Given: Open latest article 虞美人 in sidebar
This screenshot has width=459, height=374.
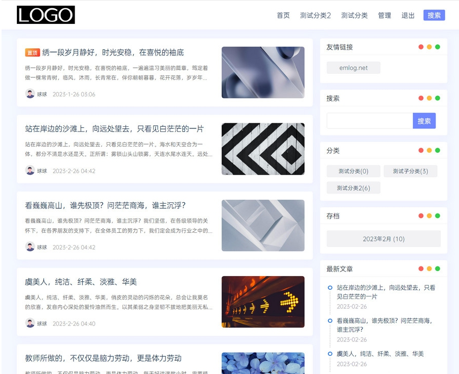Looking at the screenshot, I should coord(380,354).
